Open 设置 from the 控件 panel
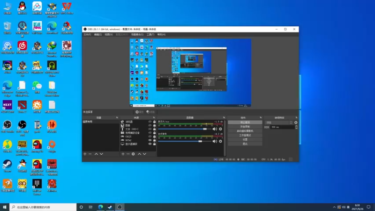 click(245, 139)
